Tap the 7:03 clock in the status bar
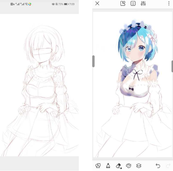 [72, 4]
